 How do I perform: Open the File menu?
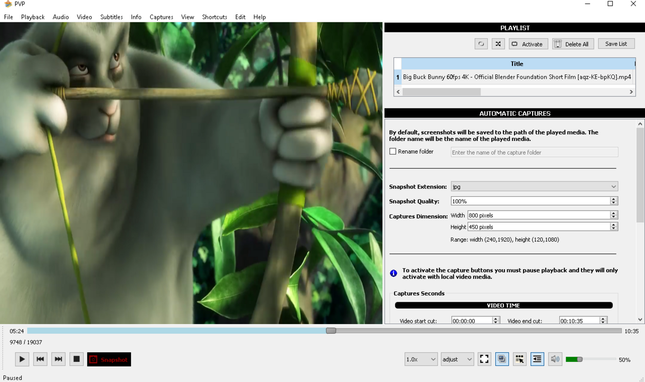9,17
